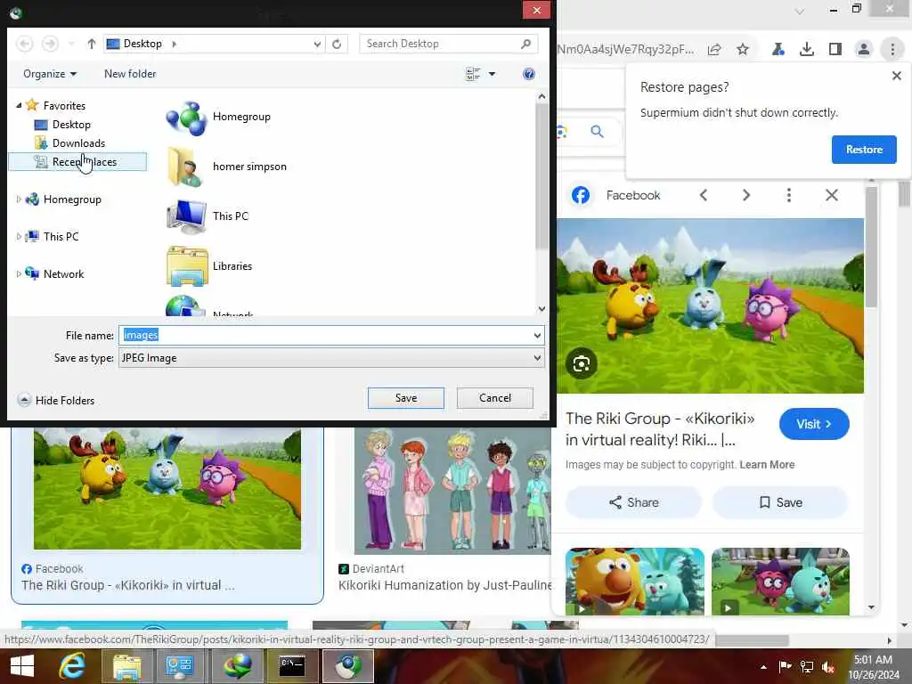The width and height of the screenshot is (912, 684).
Task: Share this page from the address bar
Action: pyautogui.click(x=714, y=50)
